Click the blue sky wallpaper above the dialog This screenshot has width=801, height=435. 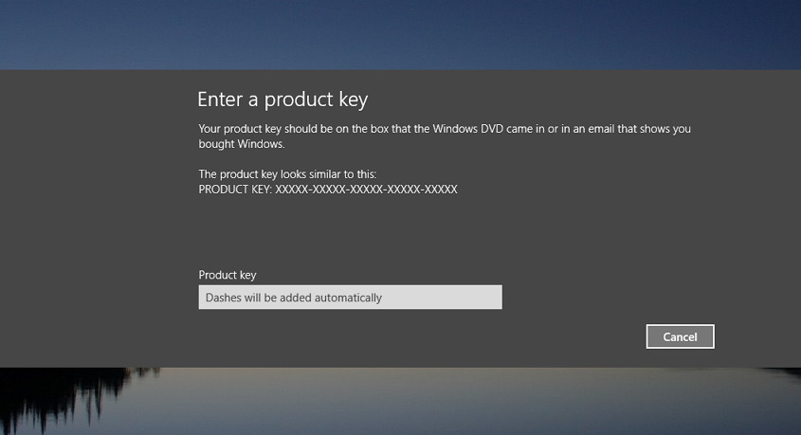(x=400, y=35)
